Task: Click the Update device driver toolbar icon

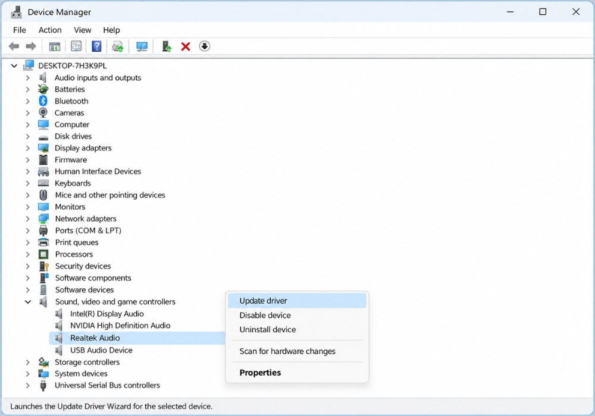Action: pyautogui.click(x=167, y=46)
